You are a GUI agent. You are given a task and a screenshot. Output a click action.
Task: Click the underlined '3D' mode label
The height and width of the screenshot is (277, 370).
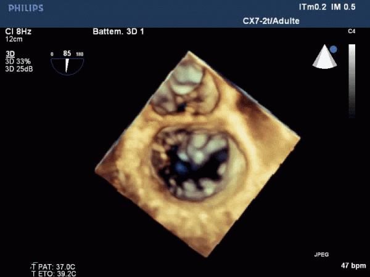[x=10, y=54]
